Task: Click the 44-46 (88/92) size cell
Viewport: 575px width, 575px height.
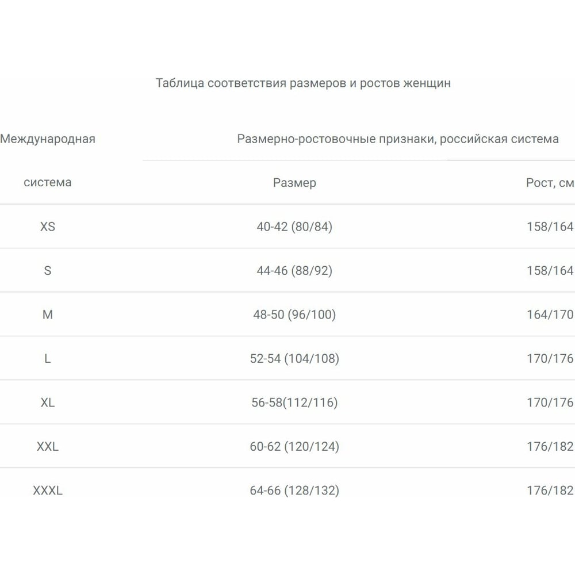Action: pyautogui.click(x=294, y=270)
